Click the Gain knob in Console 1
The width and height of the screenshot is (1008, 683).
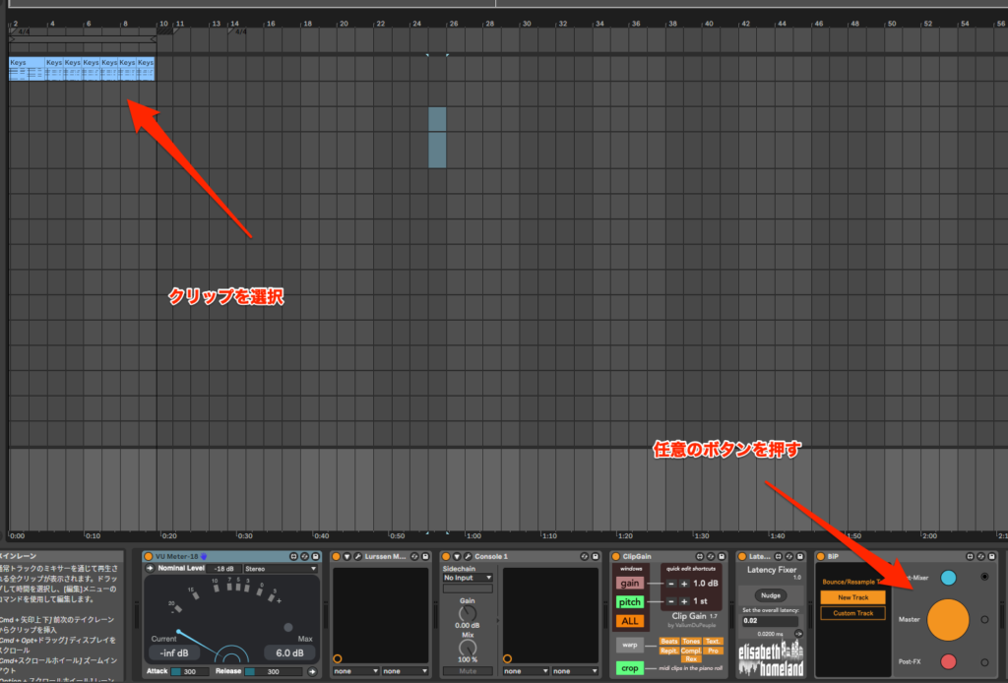coord(468,611)
